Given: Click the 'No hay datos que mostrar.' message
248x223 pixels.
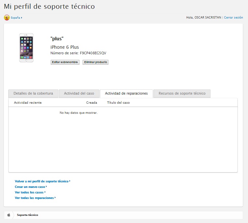Looking at the screenshot, I should (x=78, y=113).
